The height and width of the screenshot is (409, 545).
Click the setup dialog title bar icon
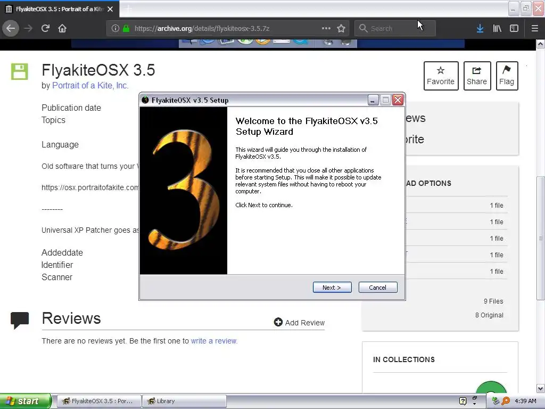(145, 100)
